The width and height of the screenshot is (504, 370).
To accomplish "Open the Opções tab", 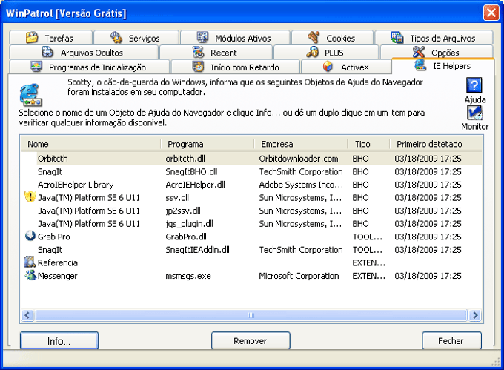I will (x=437, y=52).
